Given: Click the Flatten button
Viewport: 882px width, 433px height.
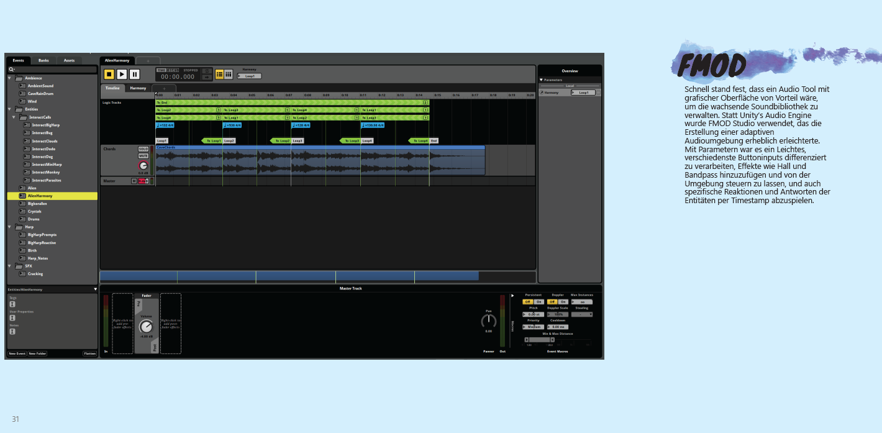Looking at the screenshot, I should [x=90, y=353].
